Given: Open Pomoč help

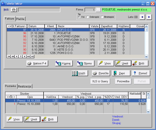Looking at the screenshot, I should click(141, 73).
